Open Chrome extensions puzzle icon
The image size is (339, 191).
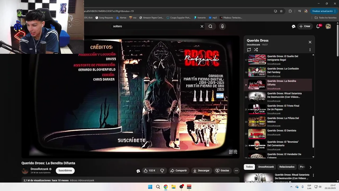(x=290, y=11)
